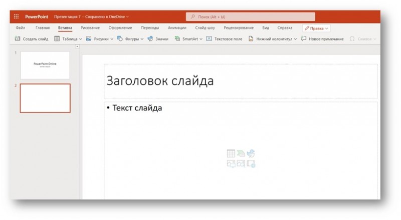
Task: Click the Заголовок слайда title placeholder
Action: click(241, 81)
